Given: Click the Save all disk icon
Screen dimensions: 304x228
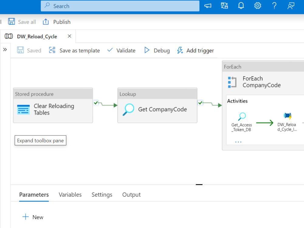Looking at the screenshot, I should point(12,21).
